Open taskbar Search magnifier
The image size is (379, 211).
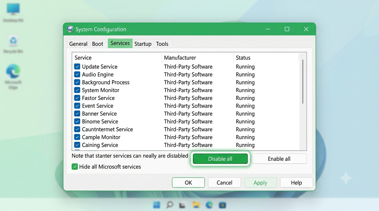170,205
